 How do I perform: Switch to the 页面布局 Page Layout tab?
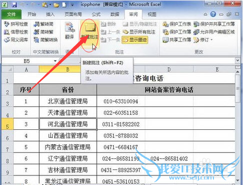click(73, 15)
